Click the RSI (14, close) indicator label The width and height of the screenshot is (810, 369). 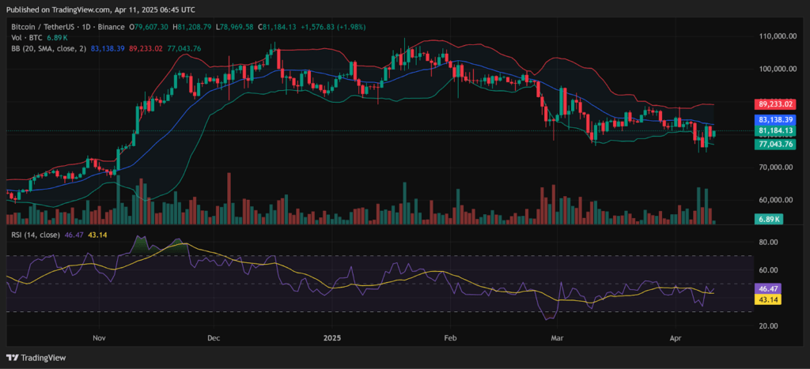tap(35, 235)
